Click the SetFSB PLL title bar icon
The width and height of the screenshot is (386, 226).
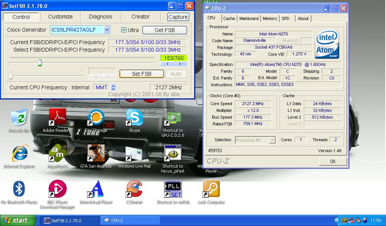click(x=5, y=6)
